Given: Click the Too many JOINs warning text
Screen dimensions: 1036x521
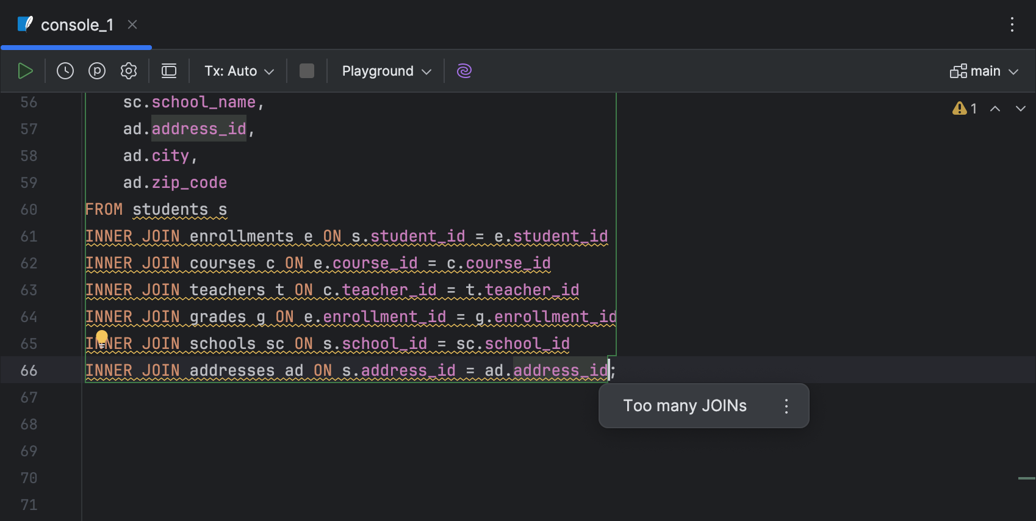Looking at the screenshot, I should tap(685, 406).
